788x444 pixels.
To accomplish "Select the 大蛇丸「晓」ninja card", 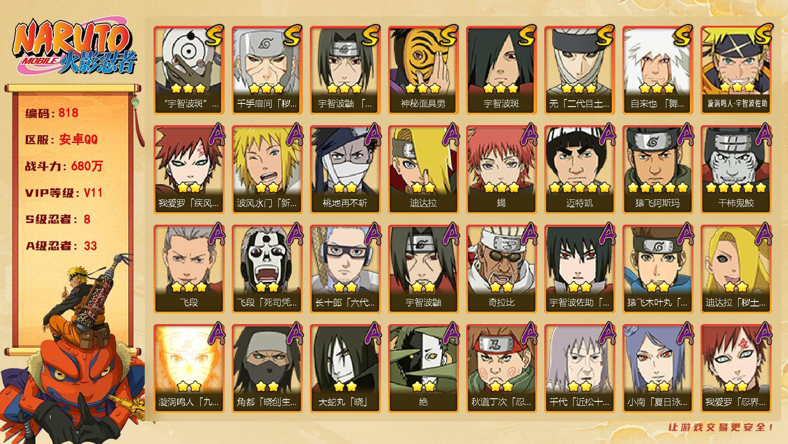I will [x=345, y=368].
